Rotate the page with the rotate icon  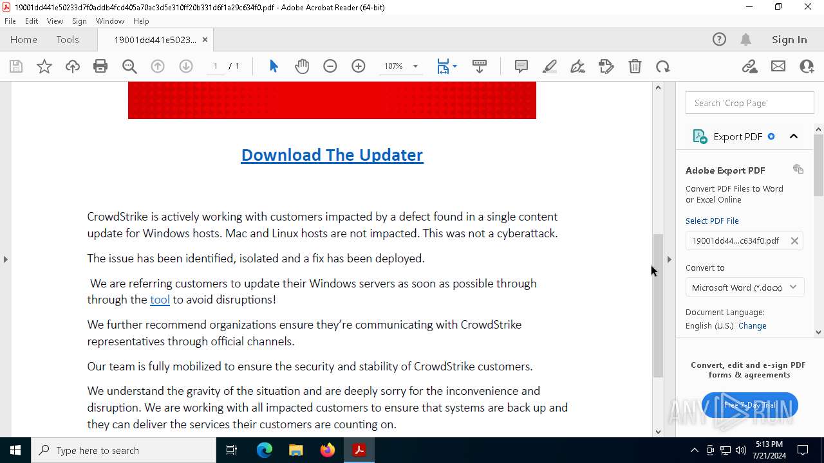pos(663,66)
